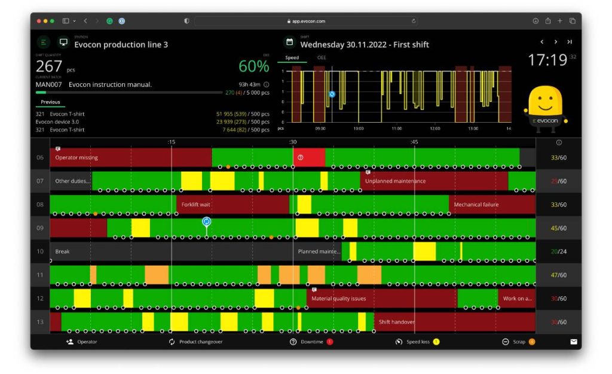Click the Speed loss button label
Viewport: 612px width, 374px height.
coord(418,342)
